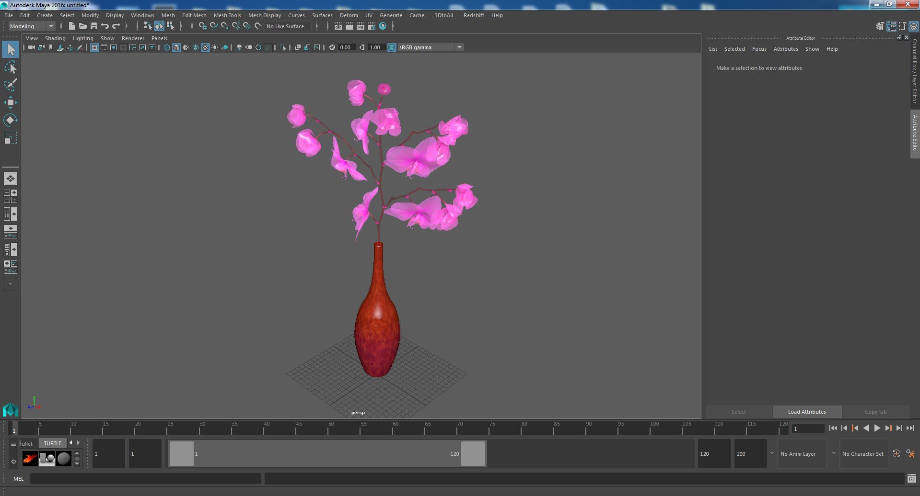This screenshot has height=496, width=920.
Task: Start IPR render
Action: 360,26
